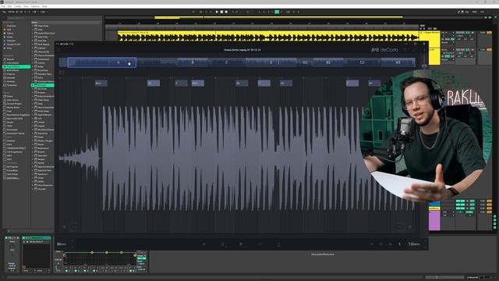Click the control bar Stop button
Viewport: 499px width, 281px height.
[x=221, y=12]
